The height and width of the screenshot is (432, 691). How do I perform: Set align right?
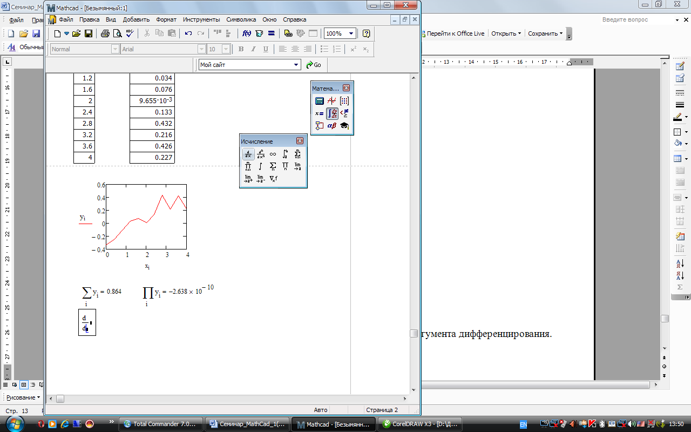click(308, 49)
